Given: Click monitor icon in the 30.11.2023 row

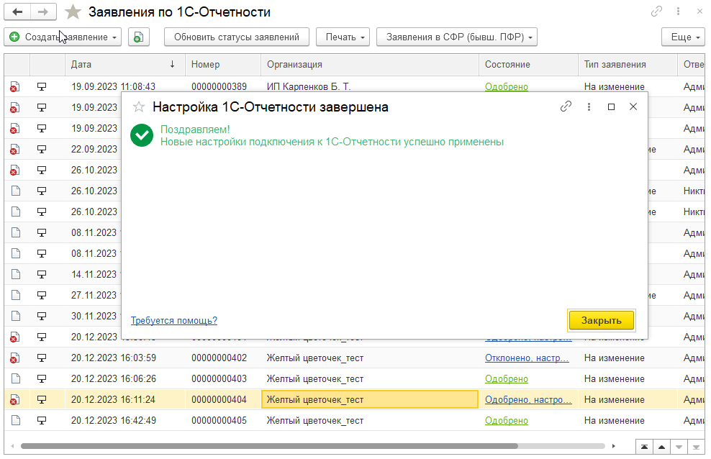Looking at the screenshot, I should coord(41,316).
